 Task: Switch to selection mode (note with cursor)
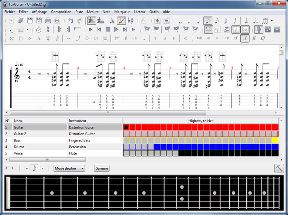pyautogui.click(x=112, y=21)
